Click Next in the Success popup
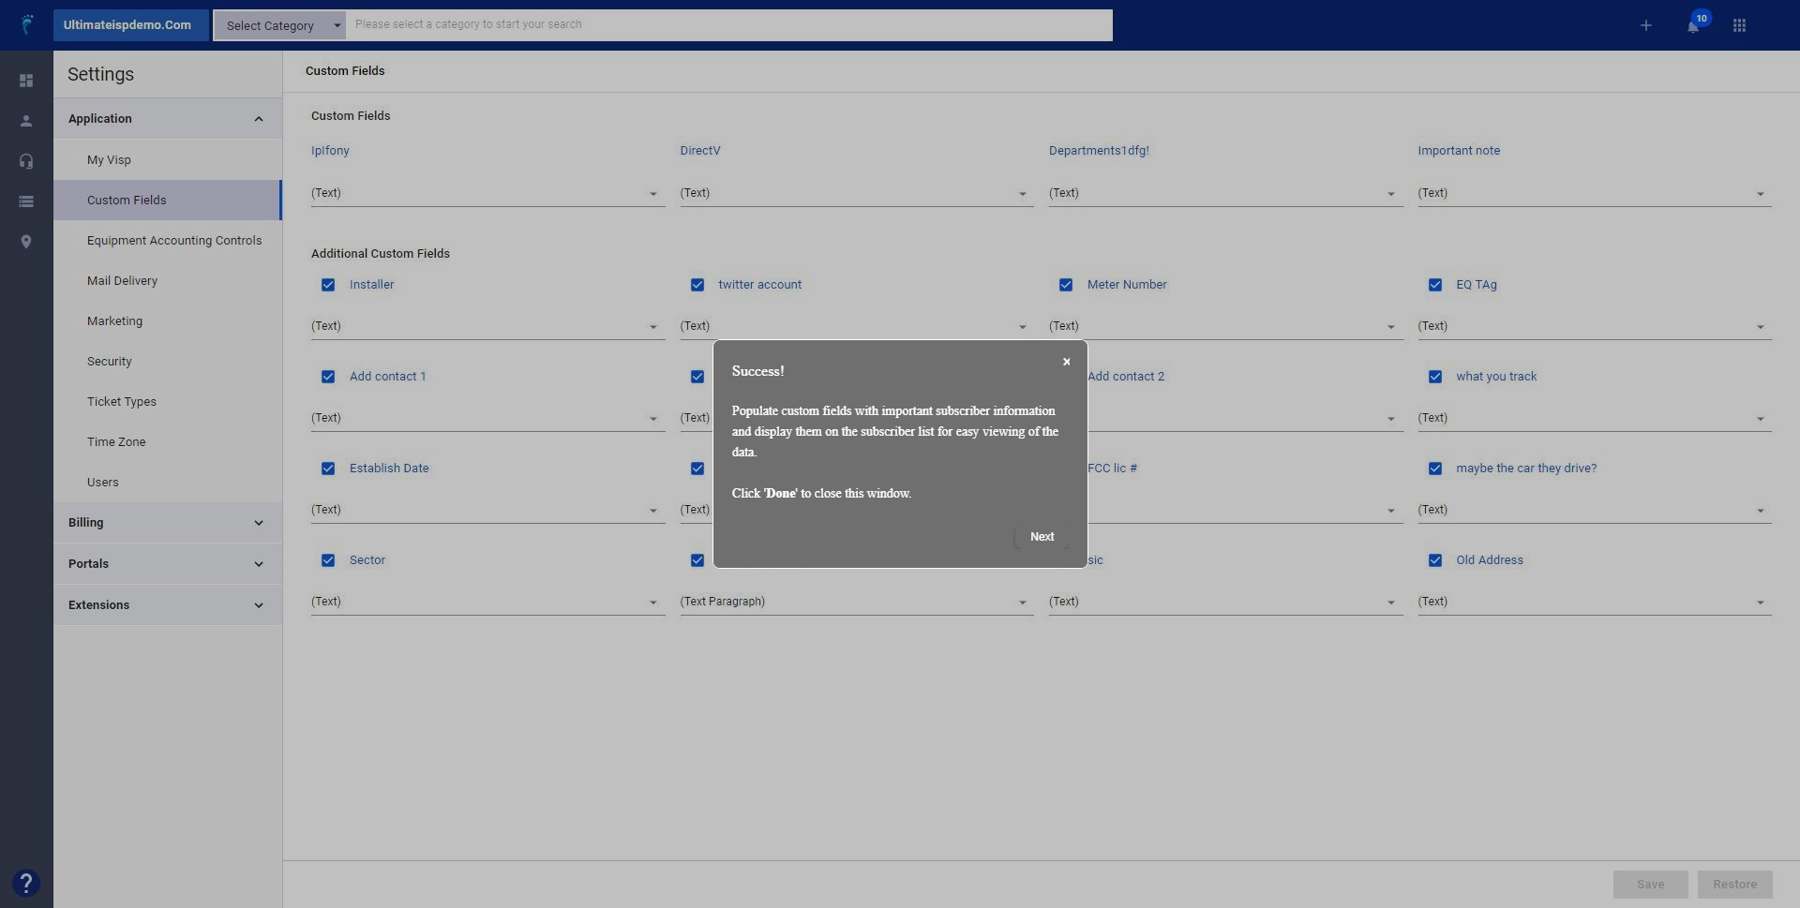 [1042, 537]
